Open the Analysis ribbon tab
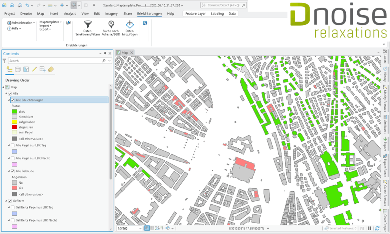Screen dimensions: 390x234 [70, 13]
